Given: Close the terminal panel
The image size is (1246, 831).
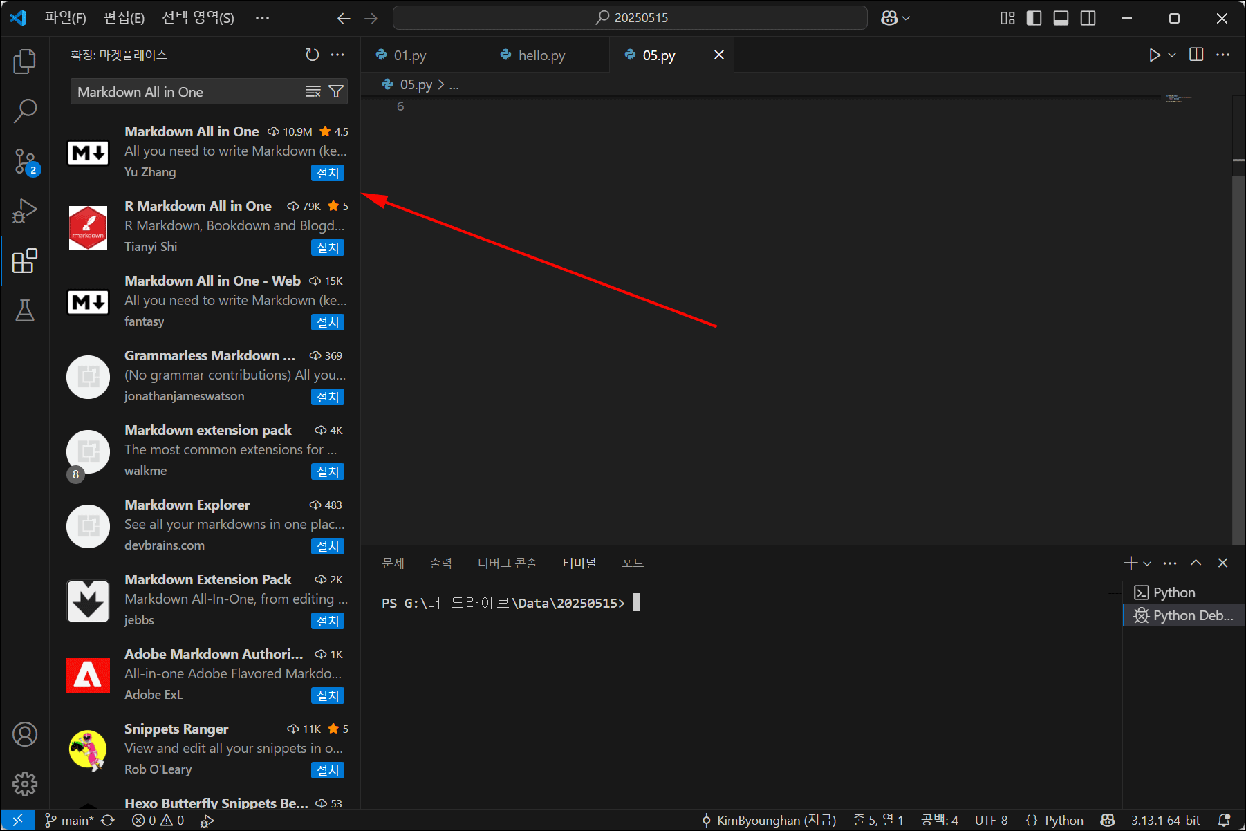Looking at the screenshot, I should click(x=1222, y=563).
